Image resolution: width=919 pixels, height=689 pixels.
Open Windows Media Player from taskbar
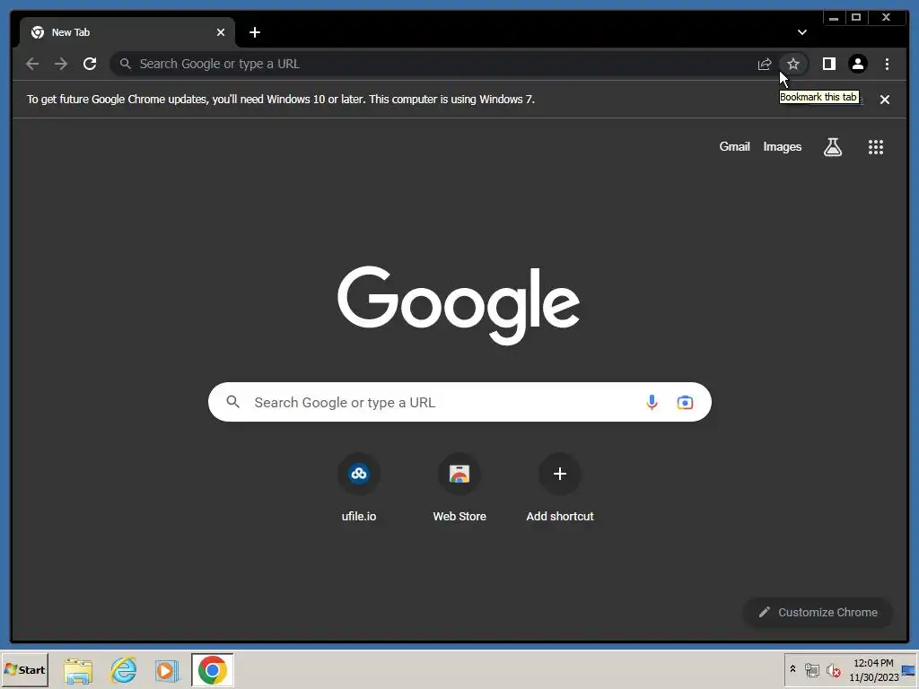tap(167, 670)
